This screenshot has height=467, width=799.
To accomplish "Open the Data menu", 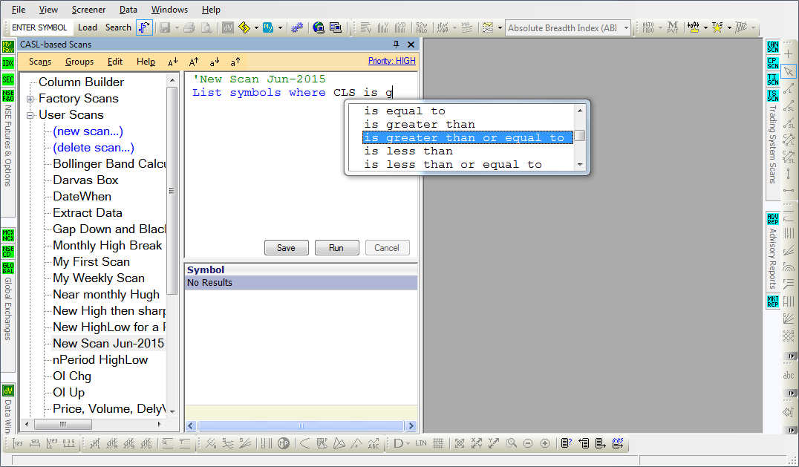I will click(128, 10).
